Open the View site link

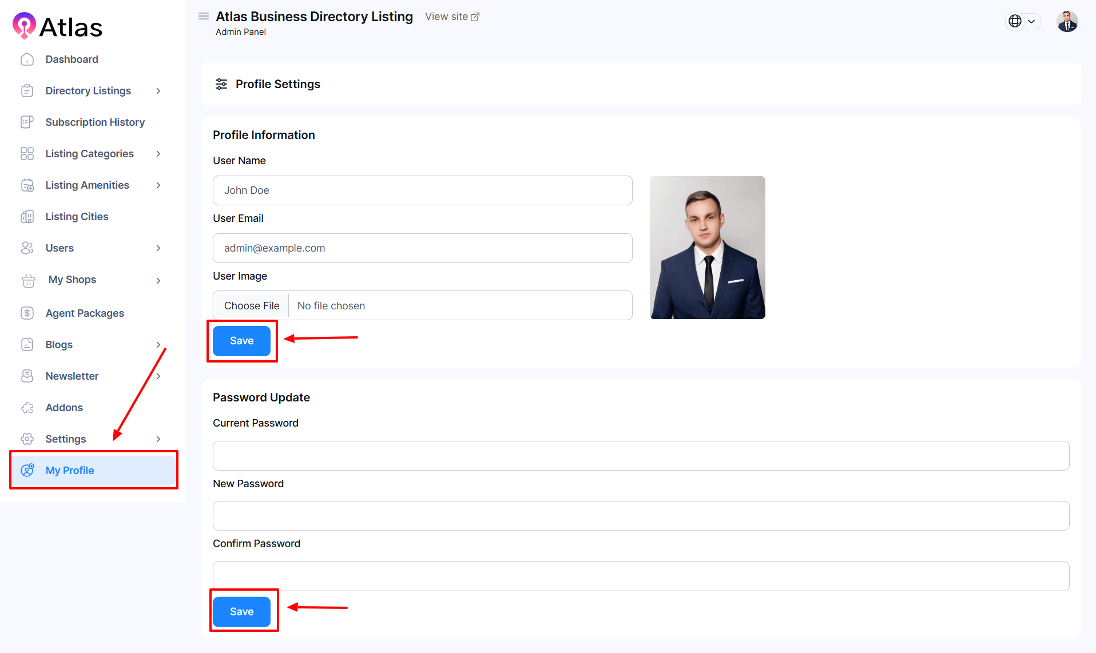tap(452, 17)
